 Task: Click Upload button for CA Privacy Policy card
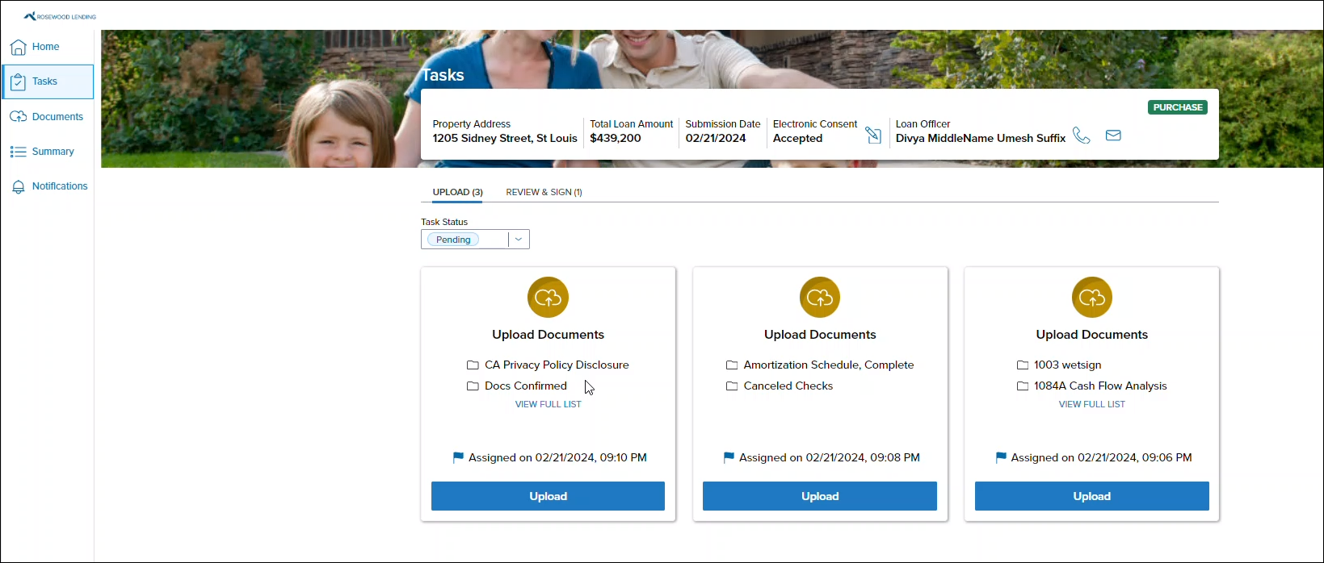pyautogui.click(x=548, y=496)
